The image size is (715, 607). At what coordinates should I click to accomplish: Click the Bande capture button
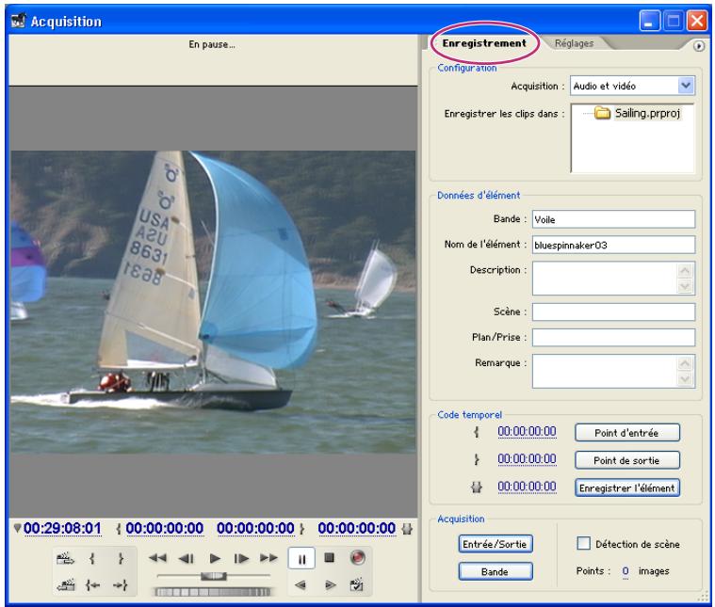click(x=495, y=571)
